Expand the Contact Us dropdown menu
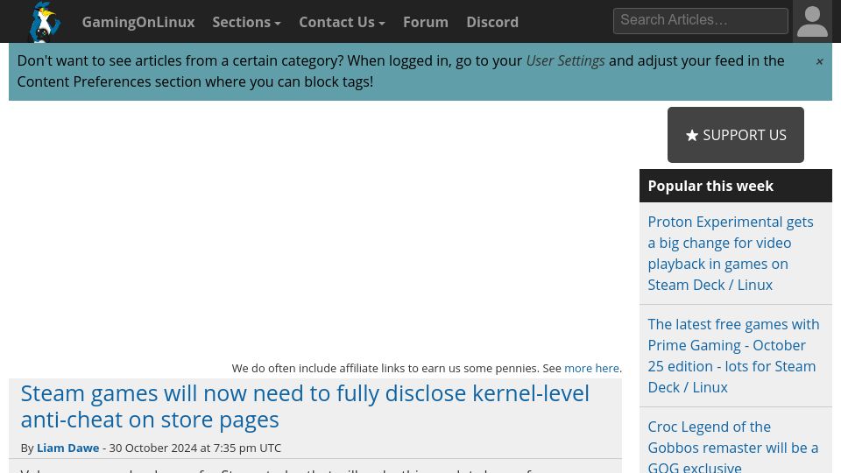 click(342, 22)
